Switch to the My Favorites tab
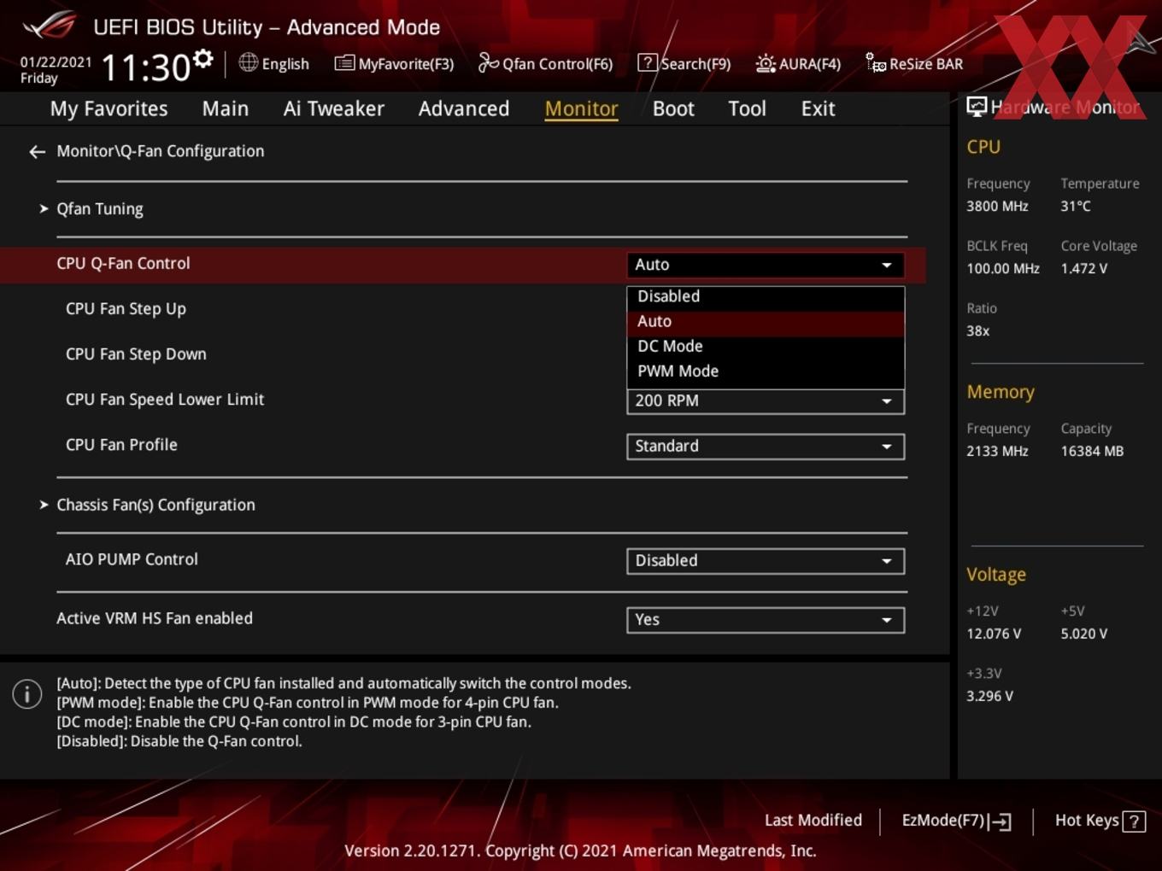This screenshot has height=871, width=1162. click(109, 108)
